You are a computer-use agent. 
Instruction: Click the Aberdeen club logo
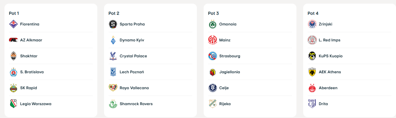(x=312, y=88)
